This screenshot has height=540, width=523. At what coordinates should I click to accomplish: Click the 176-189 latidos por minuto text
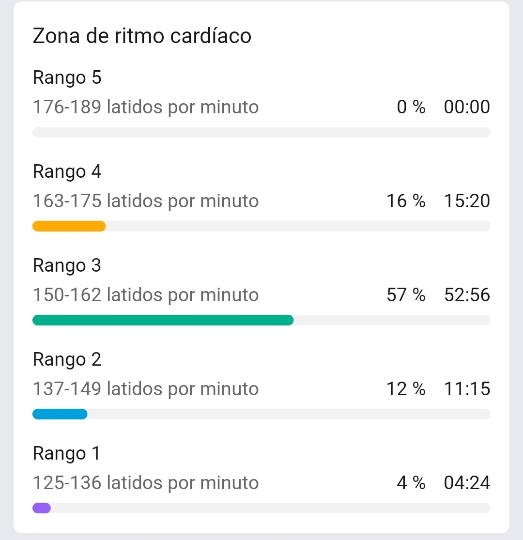click(145, 107)
